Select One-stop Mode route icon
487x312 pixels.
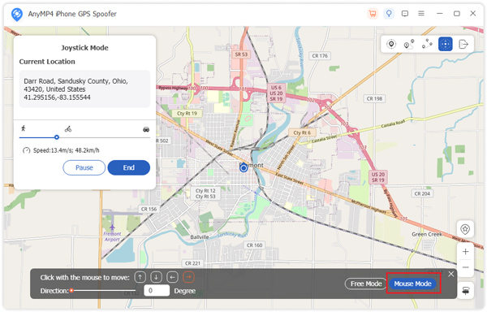tap(409, 44)
